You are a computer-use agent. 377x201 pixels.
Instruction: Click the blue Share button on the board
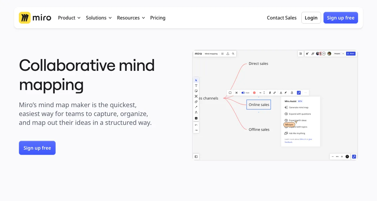click(x=350, y=54)
